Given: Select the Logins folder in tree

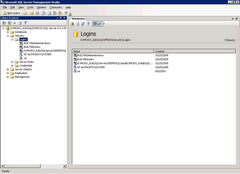Looking at the screenshot, I should click(x=23, y=39).
